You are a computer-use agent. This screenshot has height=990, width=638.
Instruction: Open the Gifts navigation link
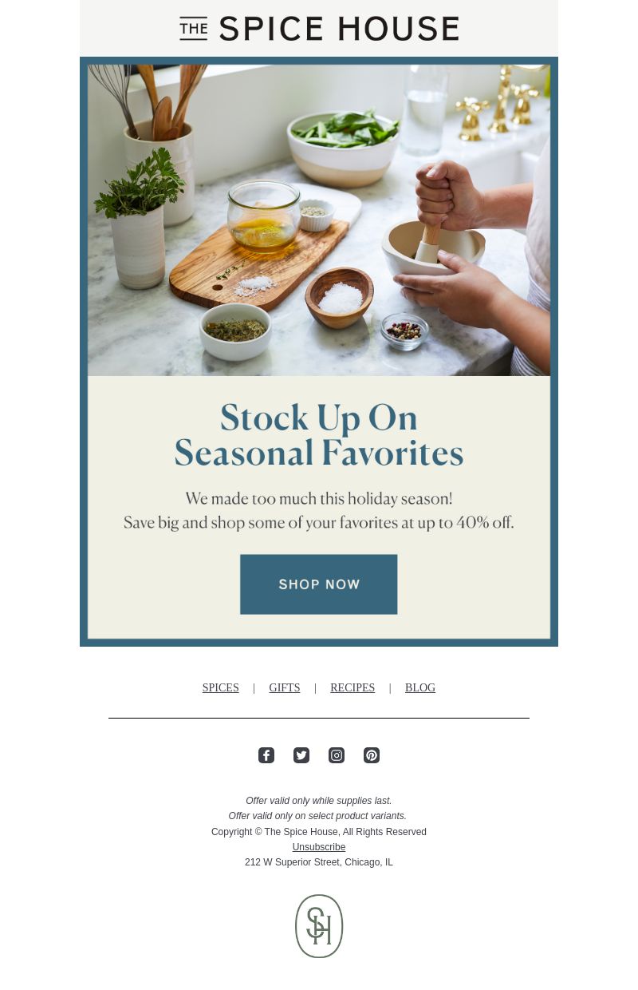pos(285,688)
